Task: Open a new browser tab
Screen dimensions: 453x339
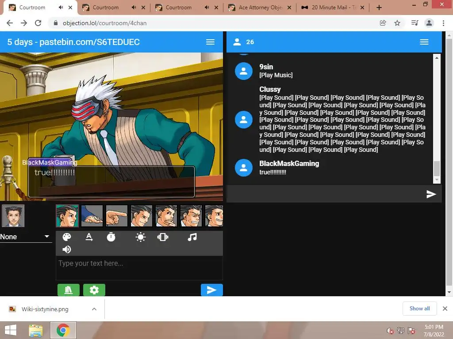Action: (379, 8)
